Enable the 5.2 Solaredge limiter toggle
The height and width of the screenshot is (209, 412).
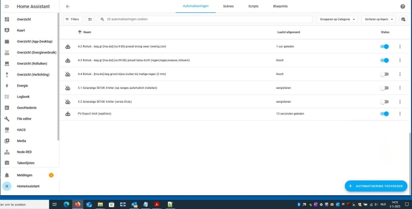(384, 102)
